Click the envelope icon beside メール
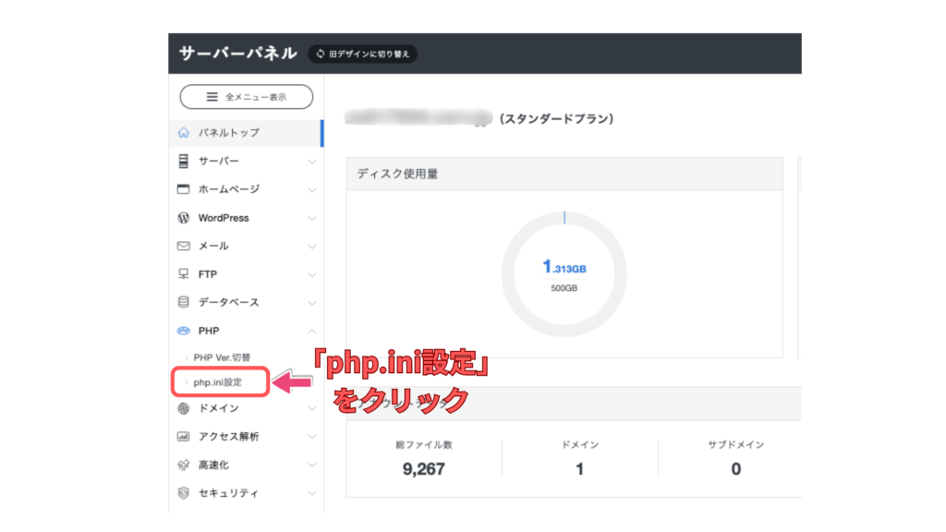Image resolution: width=946 pixels, height=532 pixels. point(183,247)
